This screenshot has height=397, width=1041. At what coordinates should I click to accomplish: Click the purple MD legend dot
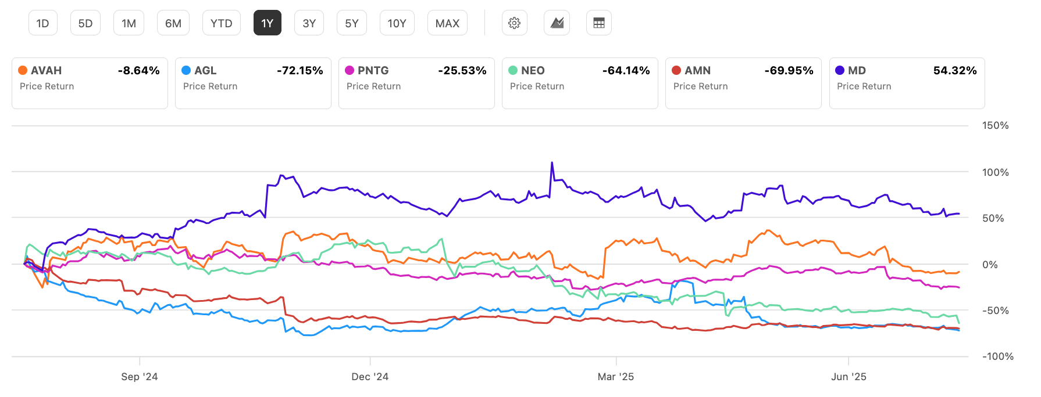(x=840, y=70)
